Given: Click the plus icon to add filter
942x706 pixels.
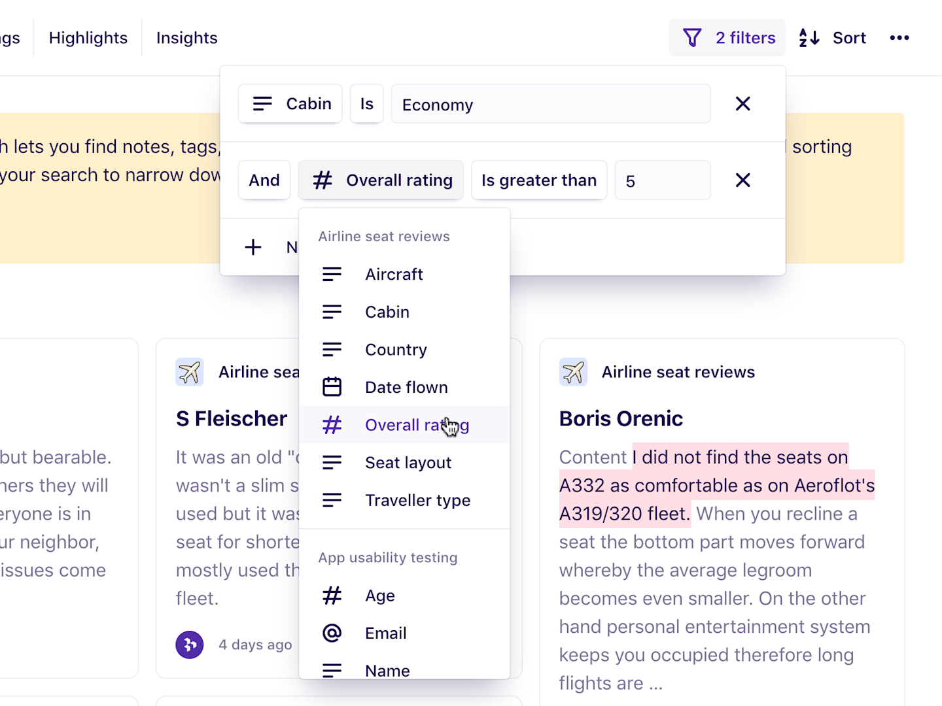Looking at the screenshot, I should pyautogui.click(x=253, y=247).
